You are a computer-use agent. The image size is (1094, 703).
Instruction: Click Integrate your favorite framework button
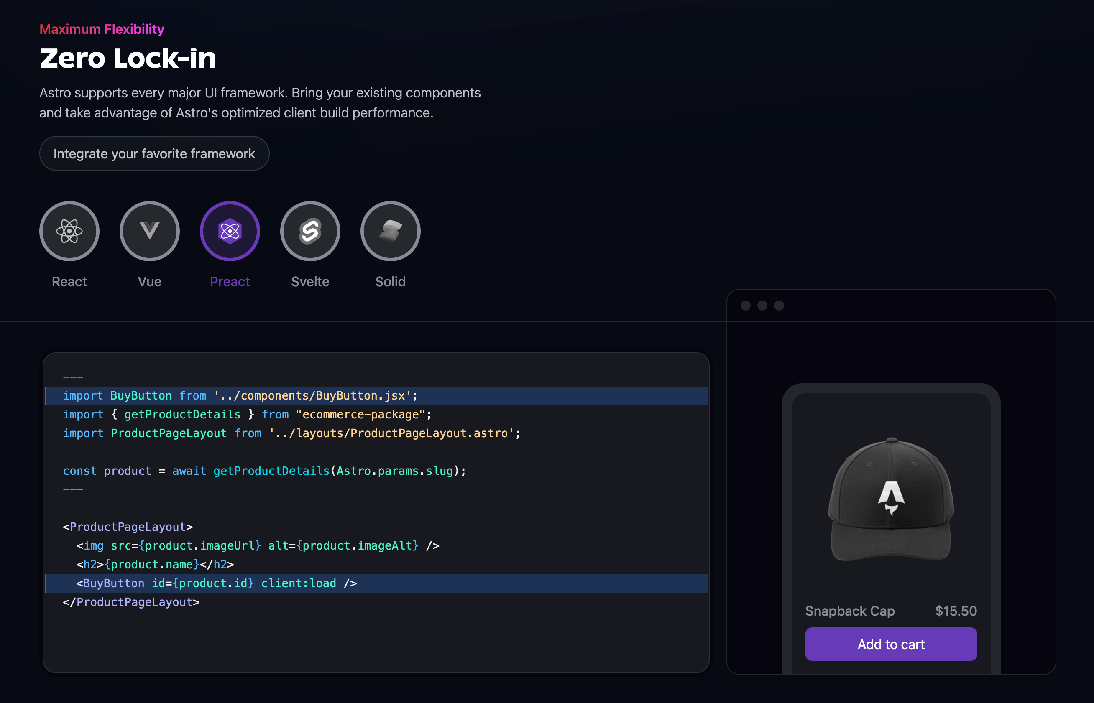154,153
